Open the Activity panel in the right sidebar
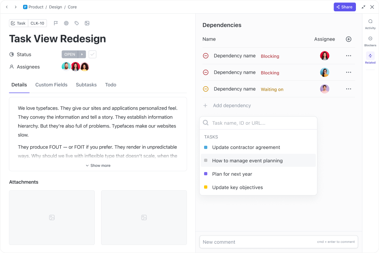Image resolution: width=379 pixels, height=253 pixels. coord(370,23)
